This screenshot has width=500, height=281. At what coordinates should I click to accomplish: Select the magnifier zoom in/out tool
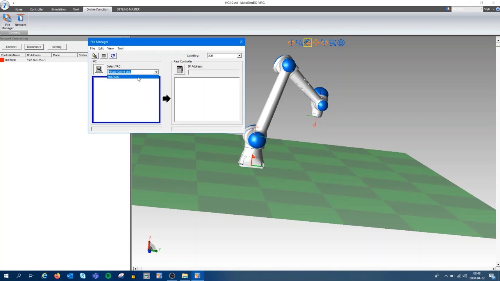click(x=332, y=43)
